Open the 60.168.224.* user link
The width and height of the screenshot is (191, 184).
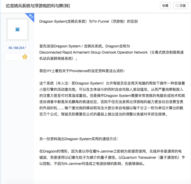[x=17, y=48]
